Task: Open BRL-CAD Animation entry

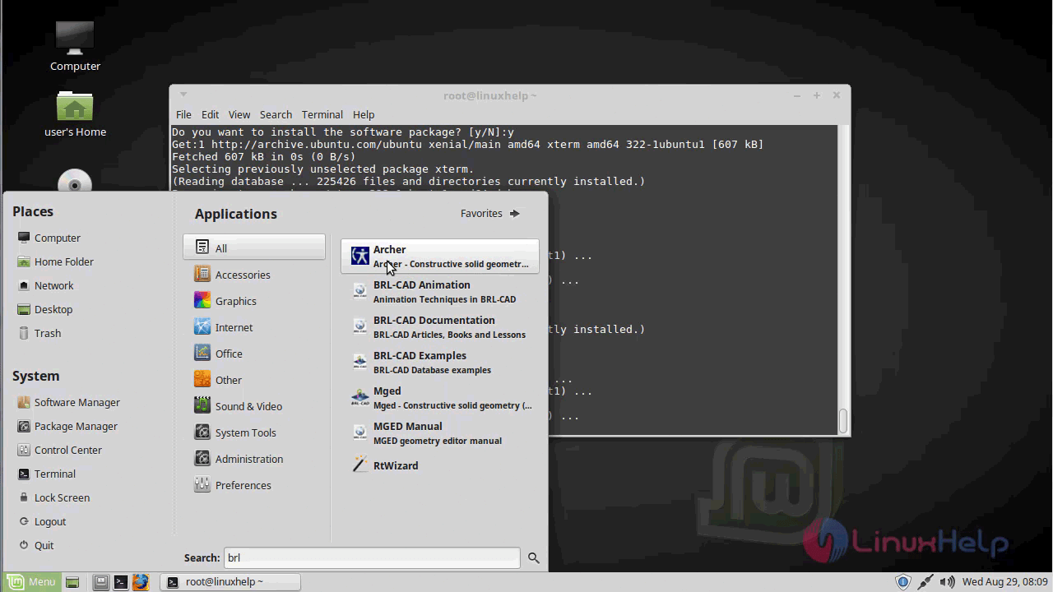Action: (x=439, y=292)
